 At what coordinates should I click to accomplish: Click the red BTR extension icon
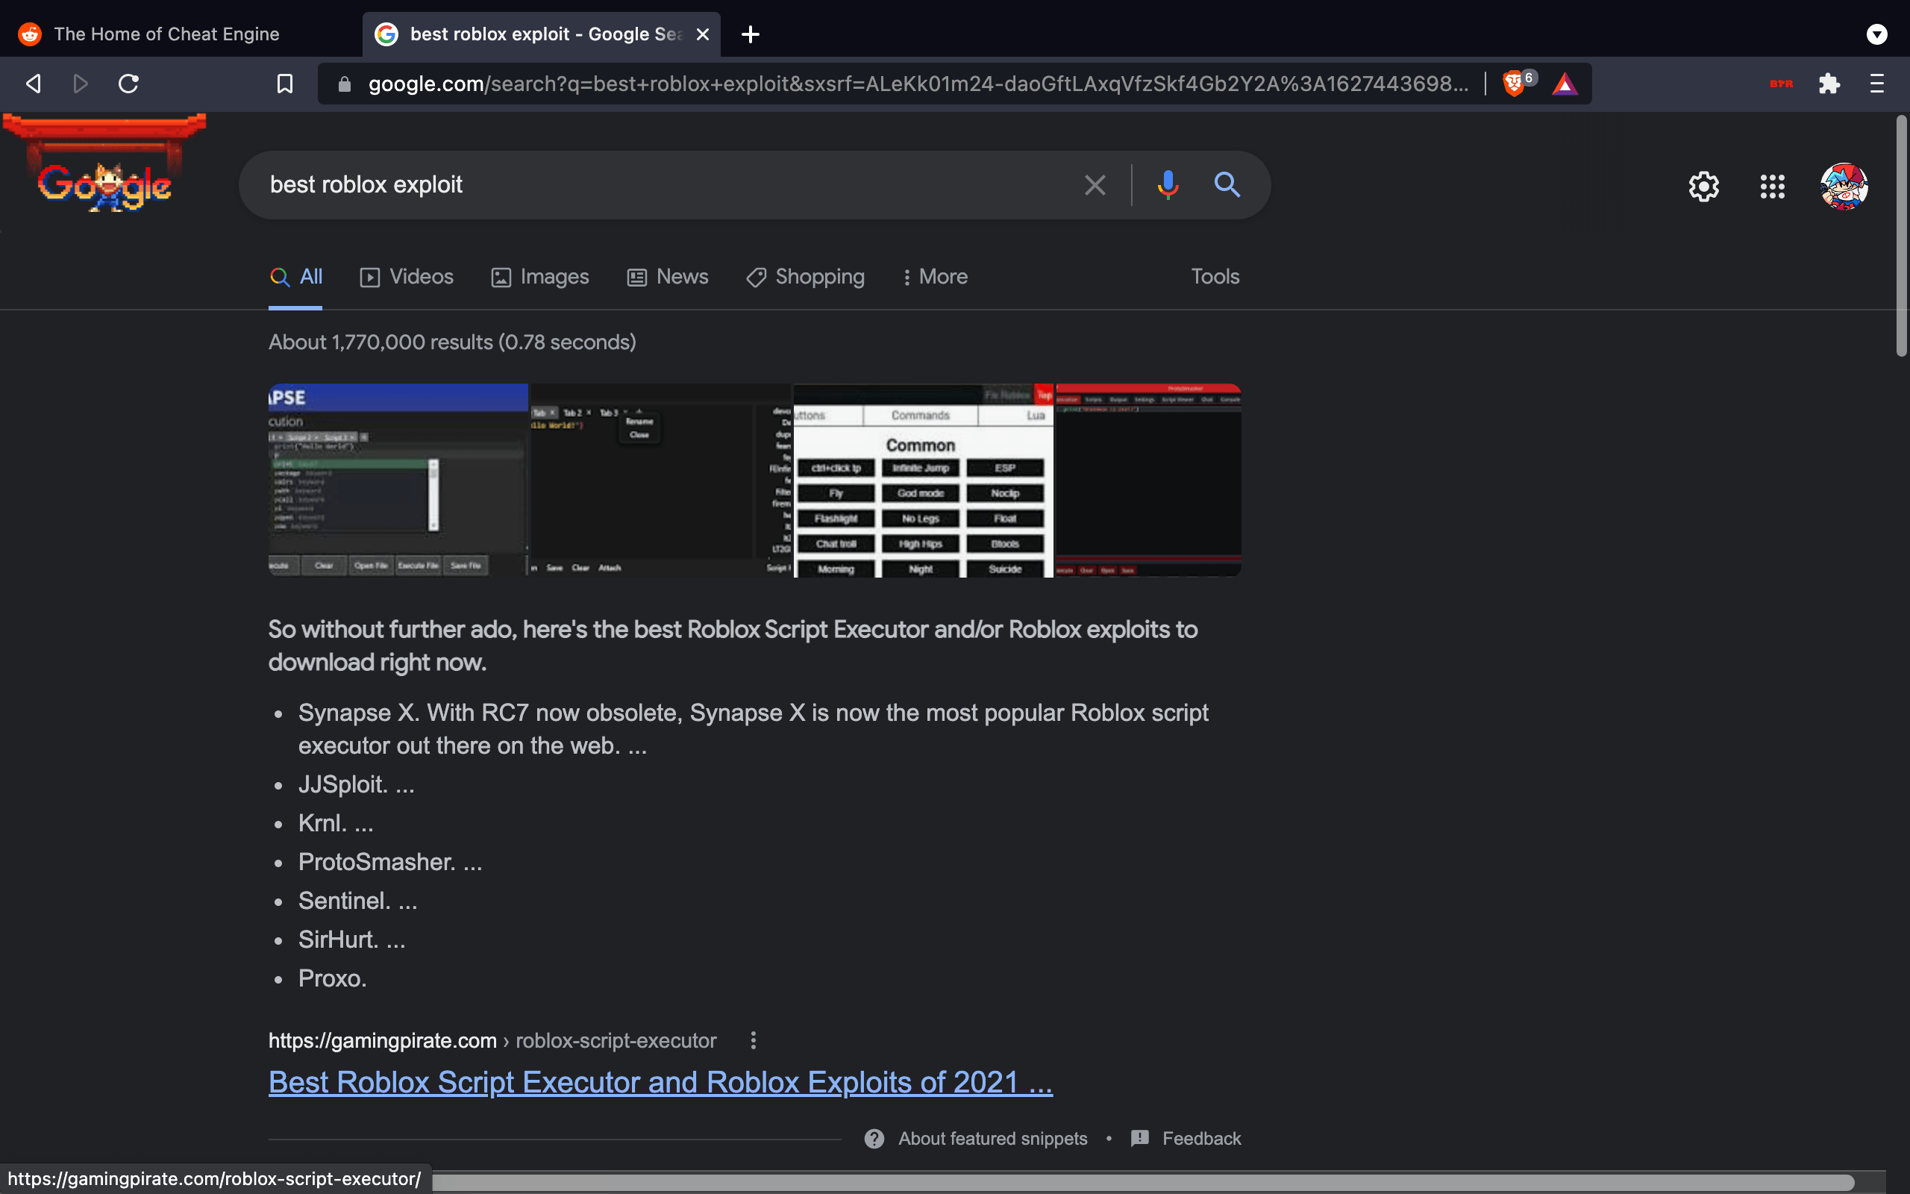[x=1781, y=84]
